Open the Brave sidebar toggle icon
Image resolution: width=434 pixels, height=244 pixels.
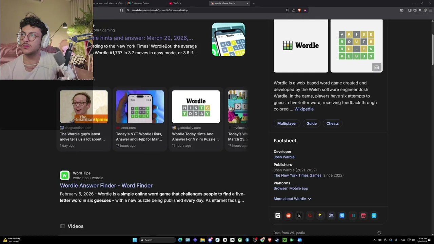click(410, 10)
